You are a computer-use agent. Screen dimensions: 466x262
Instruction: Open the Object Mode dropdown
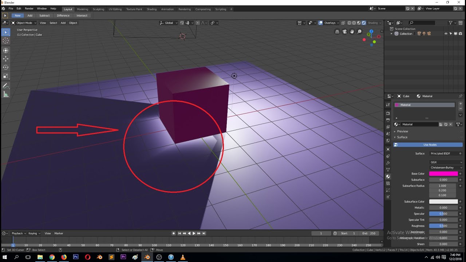click(x=24, y=23)
